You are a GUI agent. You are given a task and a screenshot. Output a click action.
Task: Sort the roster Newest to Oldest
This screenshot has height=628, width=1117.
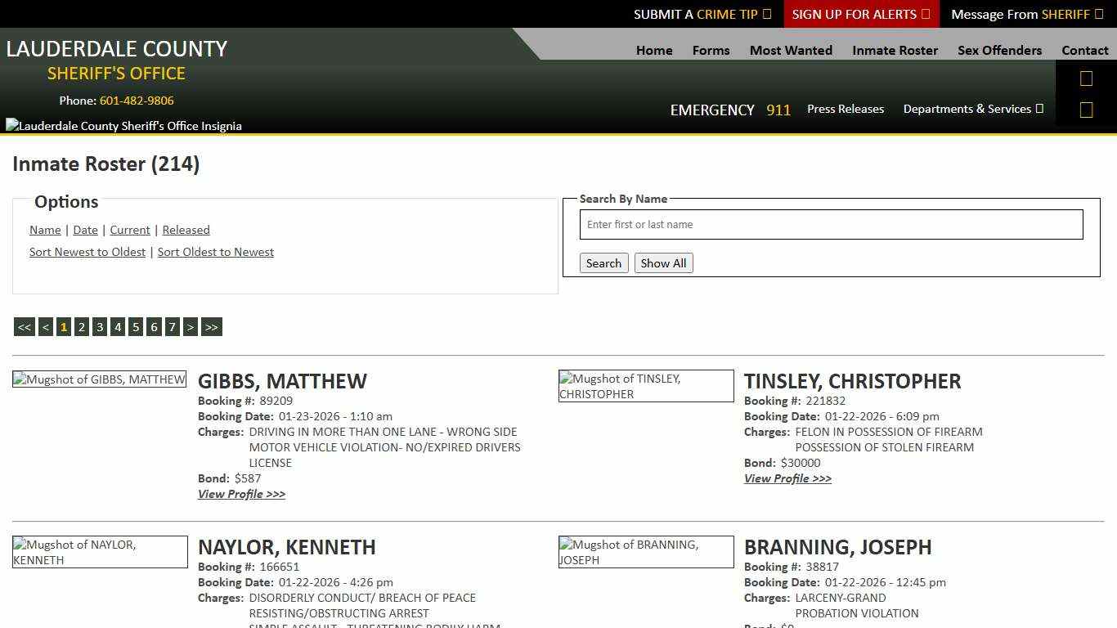[87, 252]
